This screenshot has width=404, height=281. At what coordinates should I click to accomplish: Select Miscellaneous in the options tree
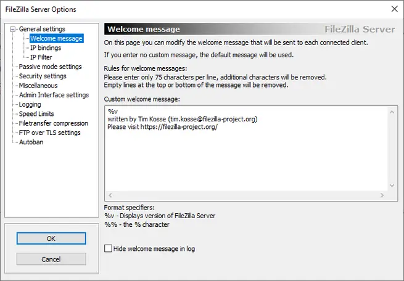(x=38, y=86)
